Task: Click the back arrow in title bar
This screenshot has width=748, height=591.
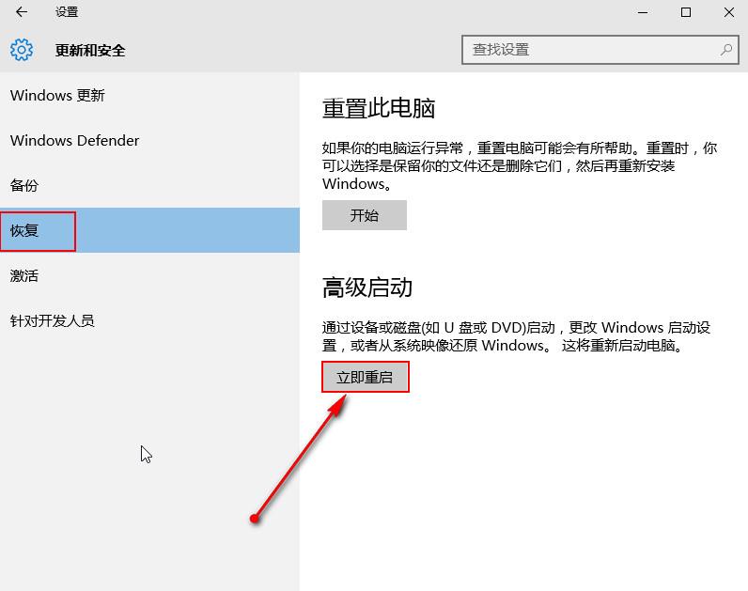Action: [22, 12]
